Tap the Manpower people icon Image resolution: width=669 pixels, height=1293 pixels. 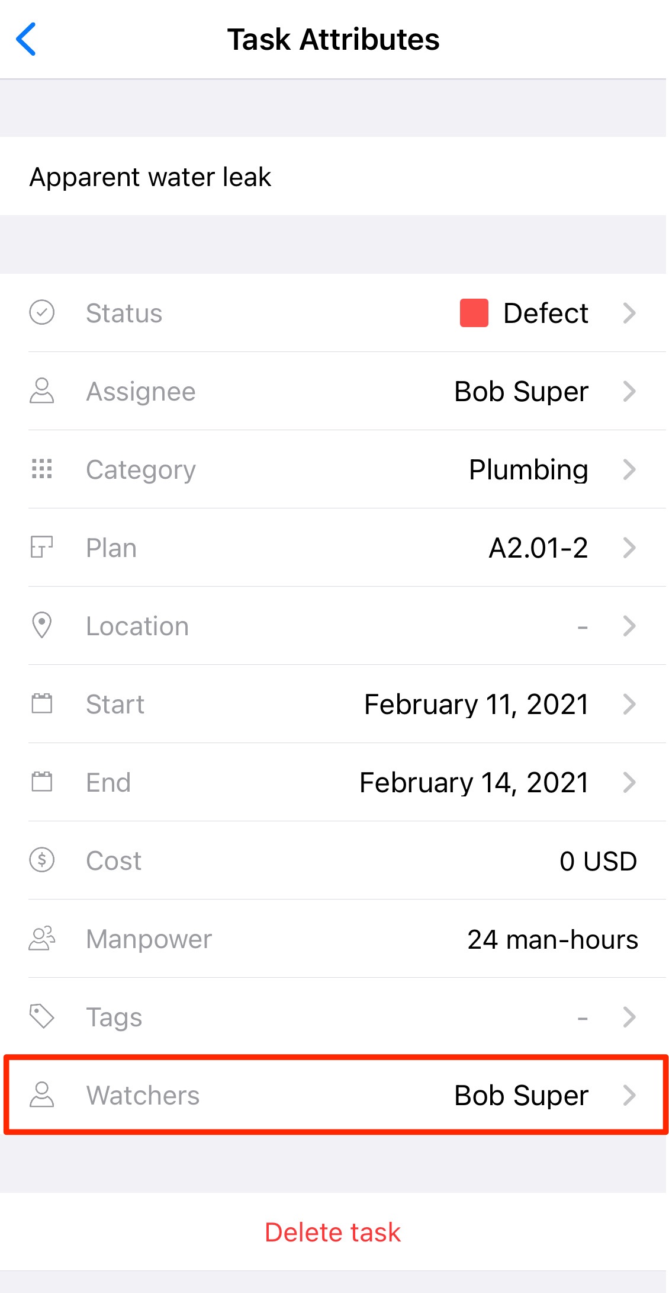pos(42,938)
